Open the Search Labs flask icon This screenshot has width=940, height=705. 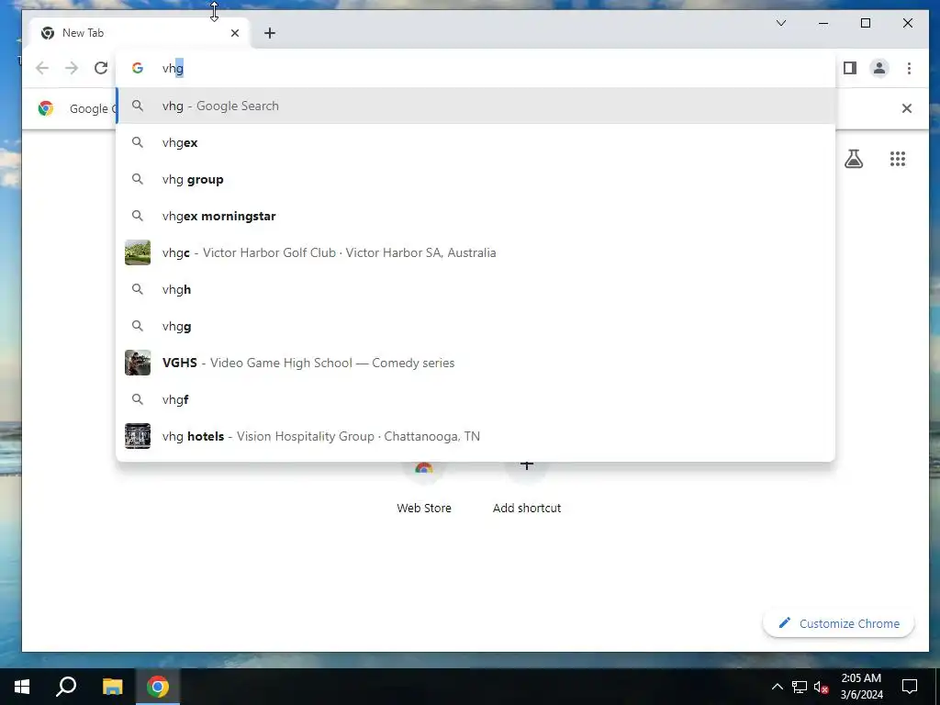tap(854, 159)
